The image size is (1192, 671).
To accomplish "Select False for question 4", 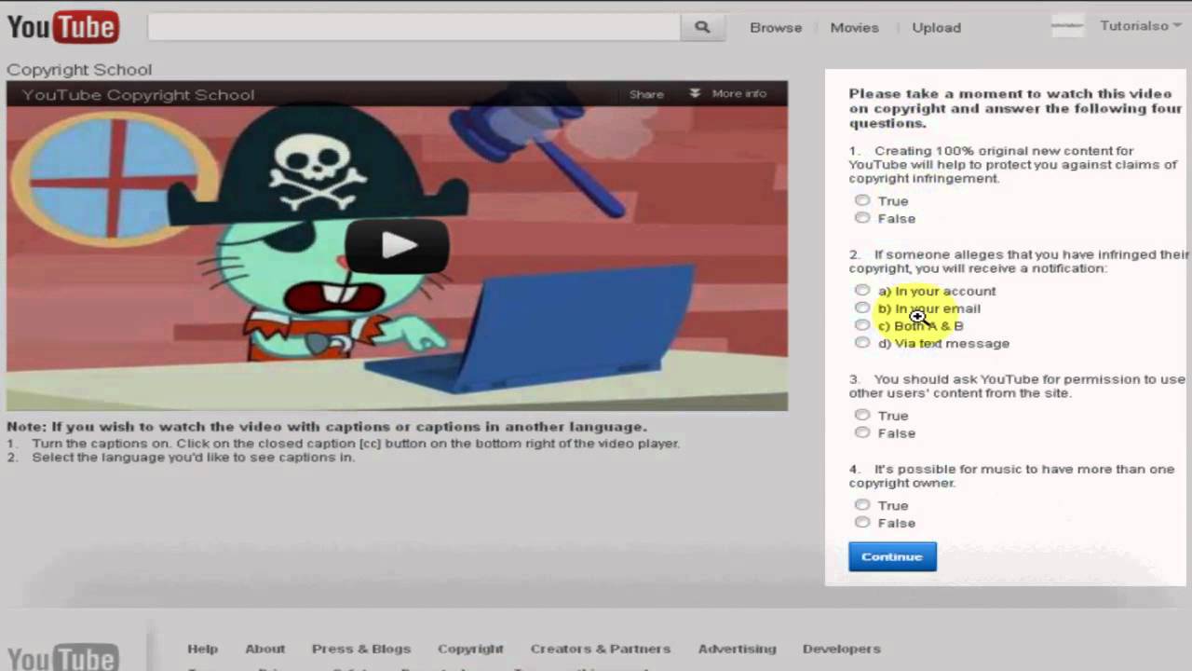I will click(862, 523).
